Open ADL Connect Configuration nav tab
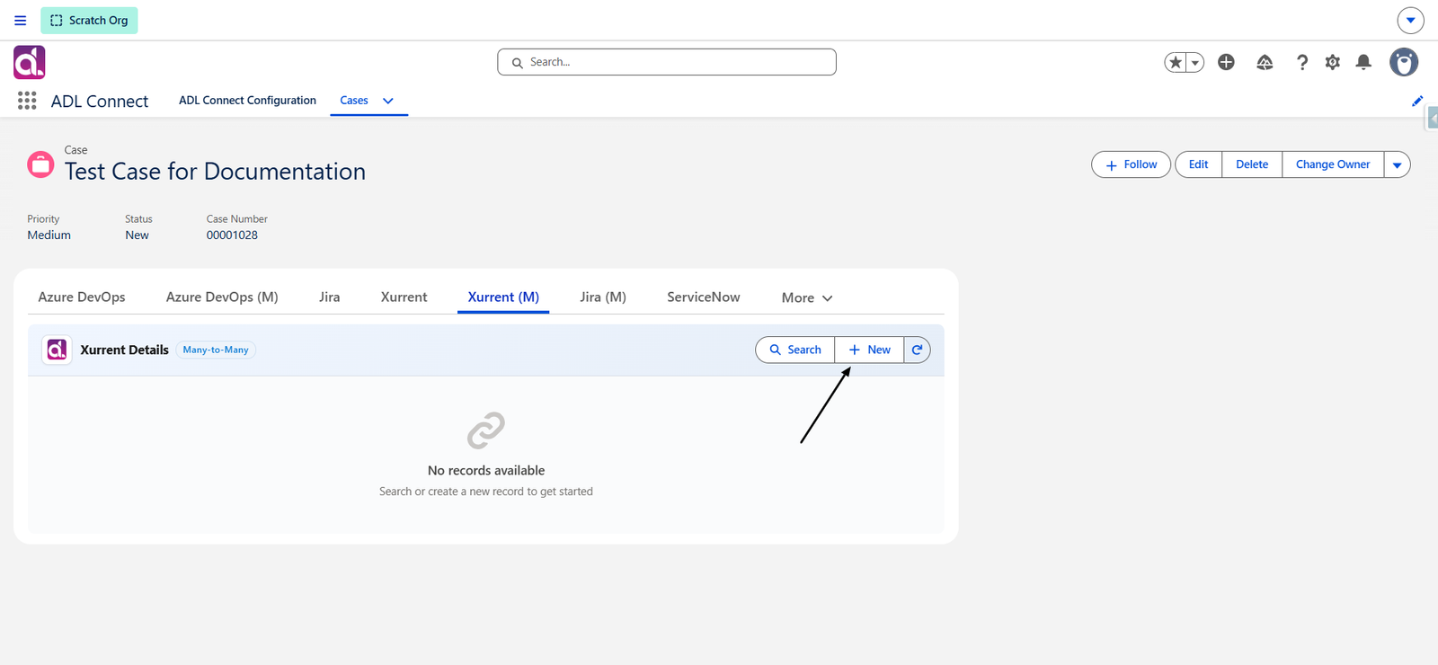This screenshot has width=1438, height=665. pyautogui.click(x=247, y=101)
